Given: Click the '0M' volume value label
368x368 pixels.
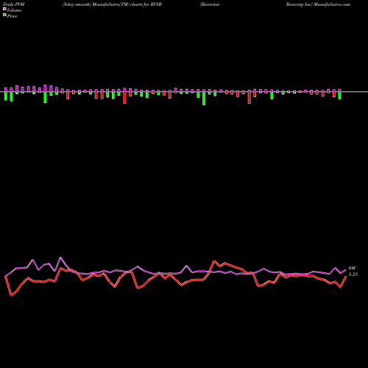Looking at the screenshot, I should (x=352, y=269).
